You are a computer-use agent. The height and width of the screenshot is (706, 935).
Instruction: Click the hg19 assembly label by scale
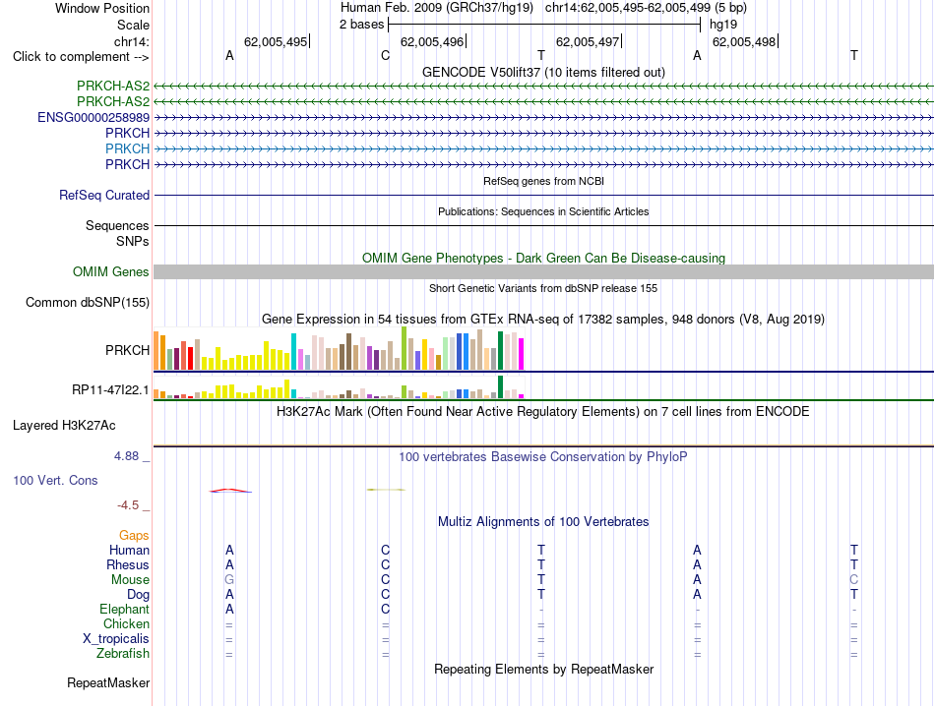[723, 25]
